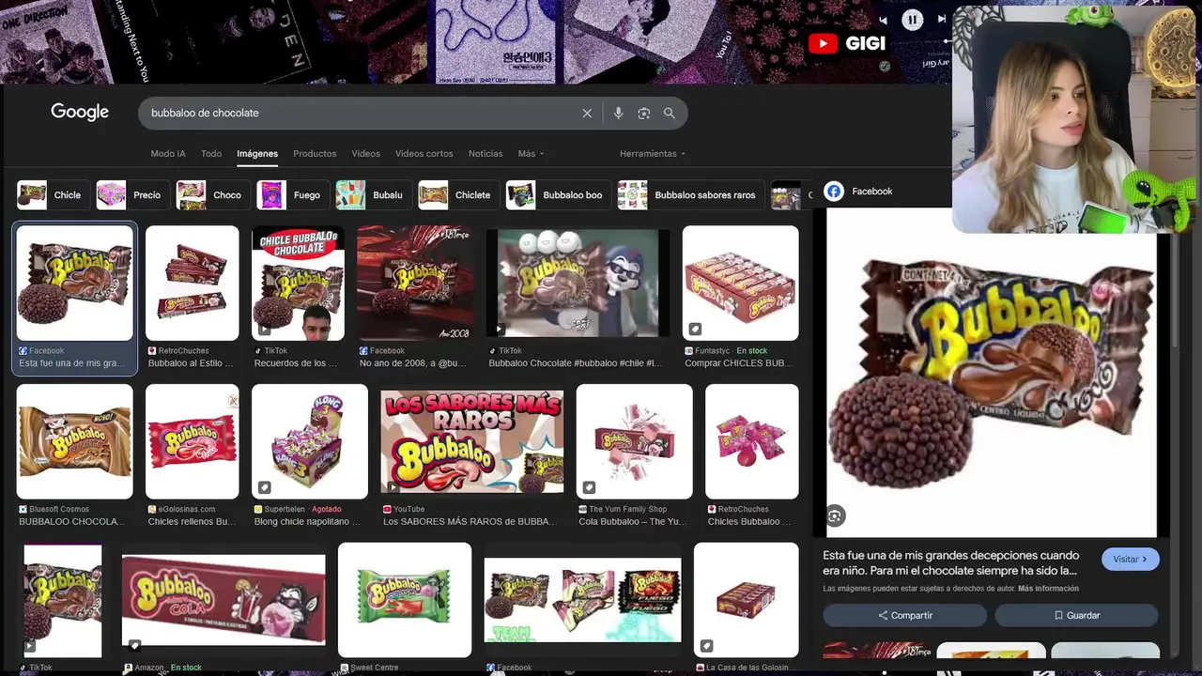This screenshot has width=1202, height=676.
Task: Open The Yum Family Shop Cola thumbnail
Action: pos(635,441)
